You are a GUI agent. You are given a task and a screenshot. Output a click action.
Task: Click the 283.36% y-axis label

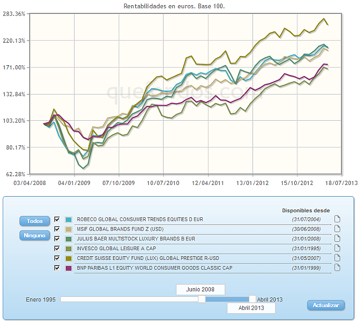click(14, 14)
